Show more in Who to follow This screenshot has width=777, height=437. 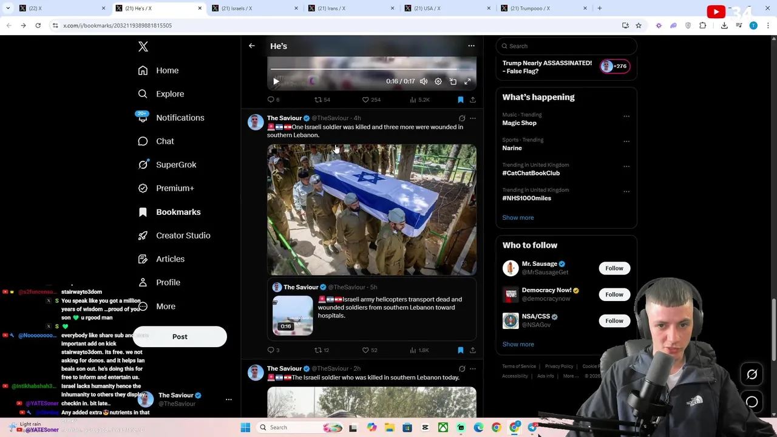[518, 344]
